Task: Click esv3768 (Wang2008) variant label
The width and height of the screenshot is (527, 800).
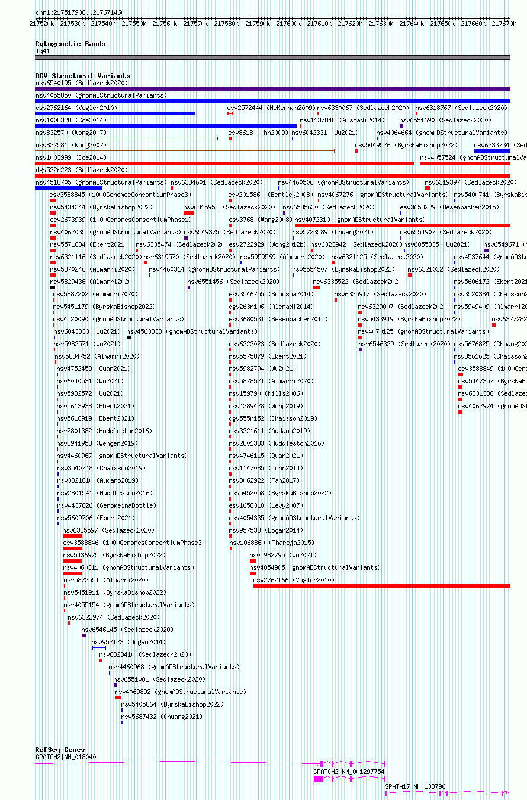Action: (x=260, y=220)
